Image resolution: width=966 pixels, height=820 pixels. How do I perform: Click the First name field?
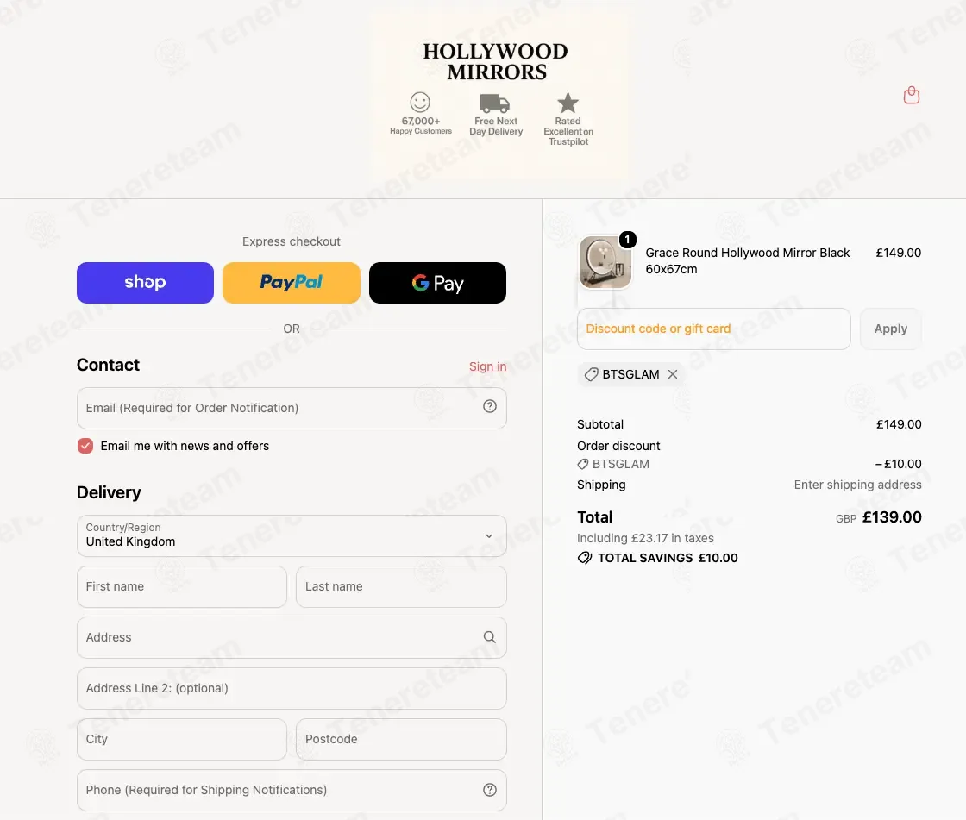tap(182, 586)
